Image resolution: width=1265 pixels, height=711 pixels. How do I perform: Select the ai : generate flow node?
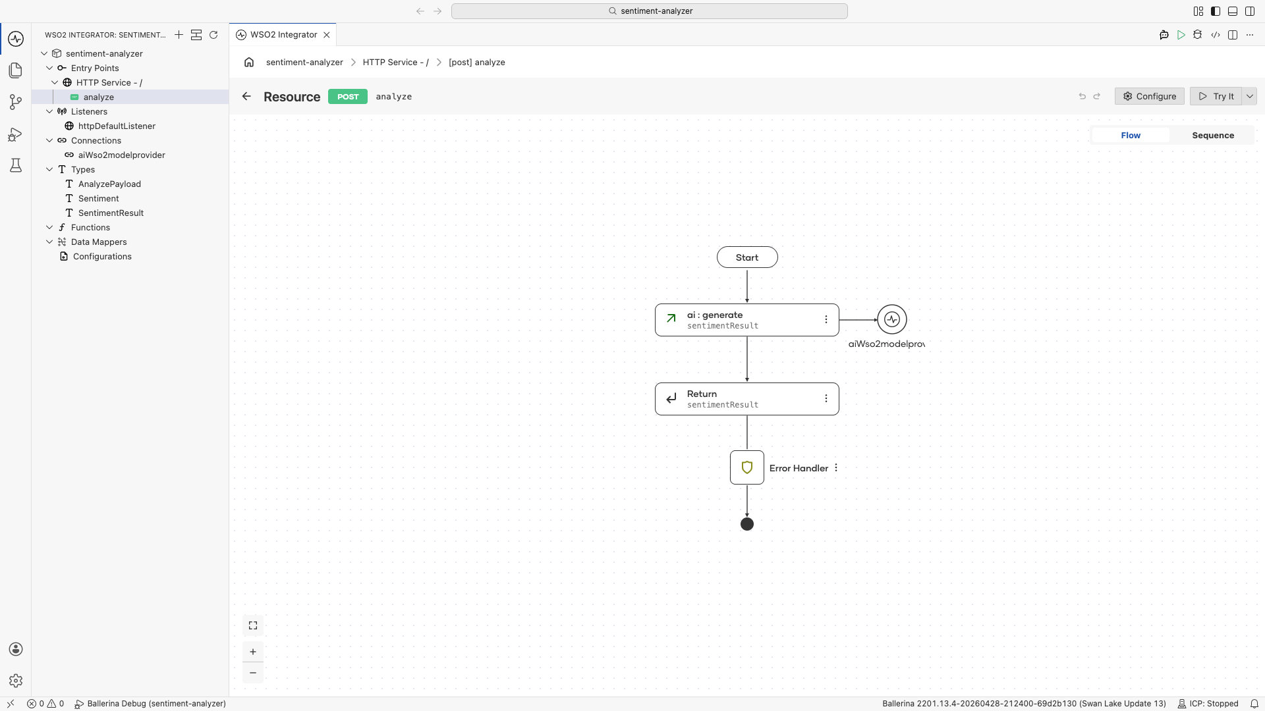pos(747,320)
